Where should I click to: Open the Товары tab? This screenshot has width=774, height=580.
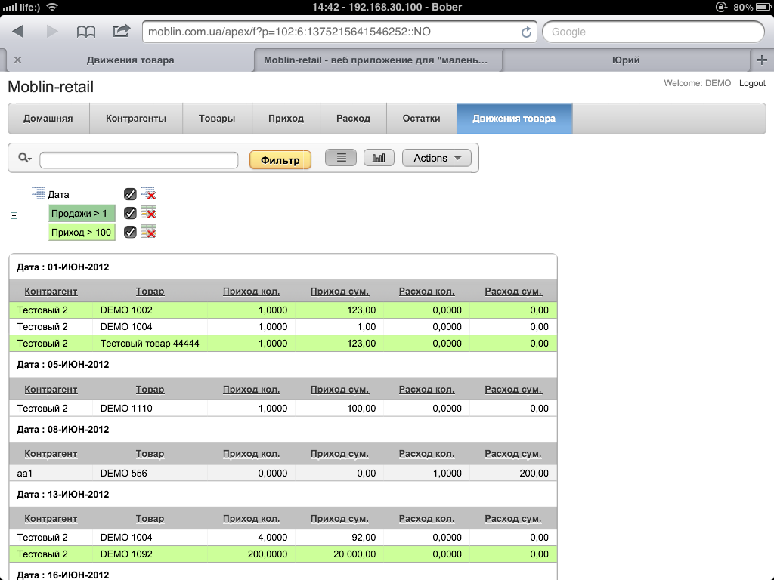click(217, 119)
